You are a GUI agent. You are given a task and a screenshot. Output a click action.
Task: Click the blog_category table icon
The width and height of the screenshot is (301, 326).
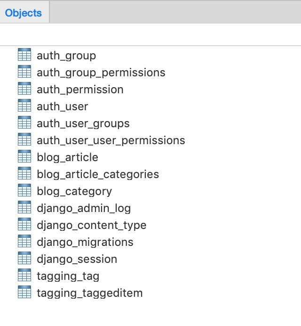24,191
